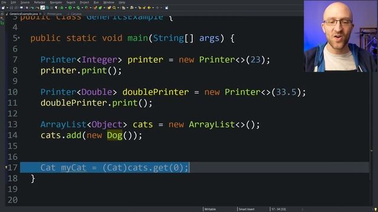Open the Run menu
The width and height of the screenshot is (378, 212).
pos(96,2)
